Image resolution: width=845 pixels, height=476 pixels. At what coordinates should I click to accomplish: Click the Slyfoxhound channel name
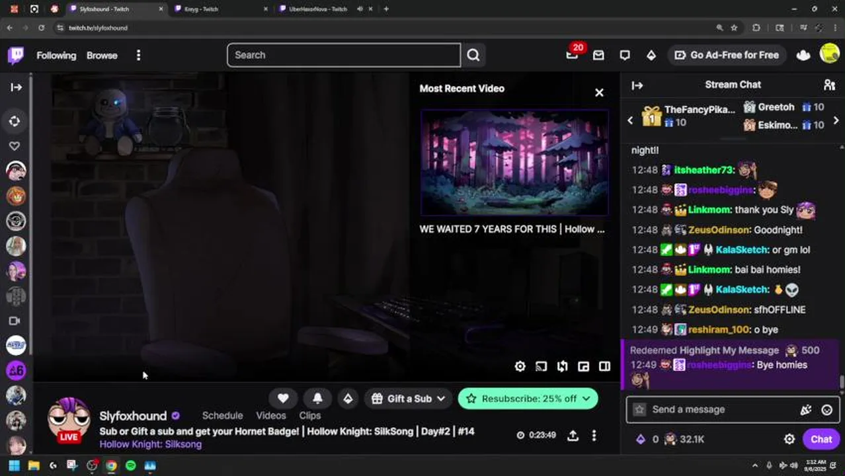133,416
